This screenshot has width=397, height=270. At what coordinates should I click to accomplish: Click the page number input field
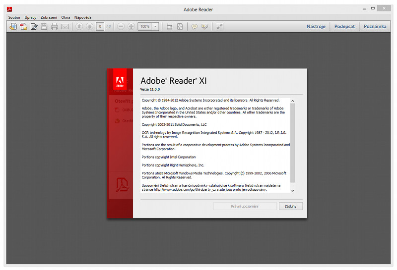coord(100,26)
